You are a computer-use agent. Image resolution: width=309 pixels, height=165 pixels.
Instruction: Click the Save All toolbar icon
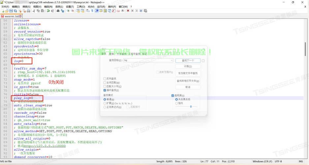[15, 11]
